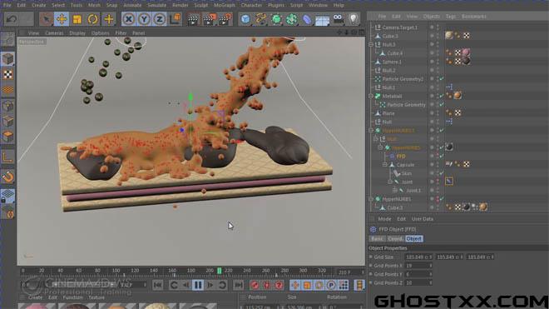549x309 pixels.
Task: Toggle the X axis lock
Action: 129,19
